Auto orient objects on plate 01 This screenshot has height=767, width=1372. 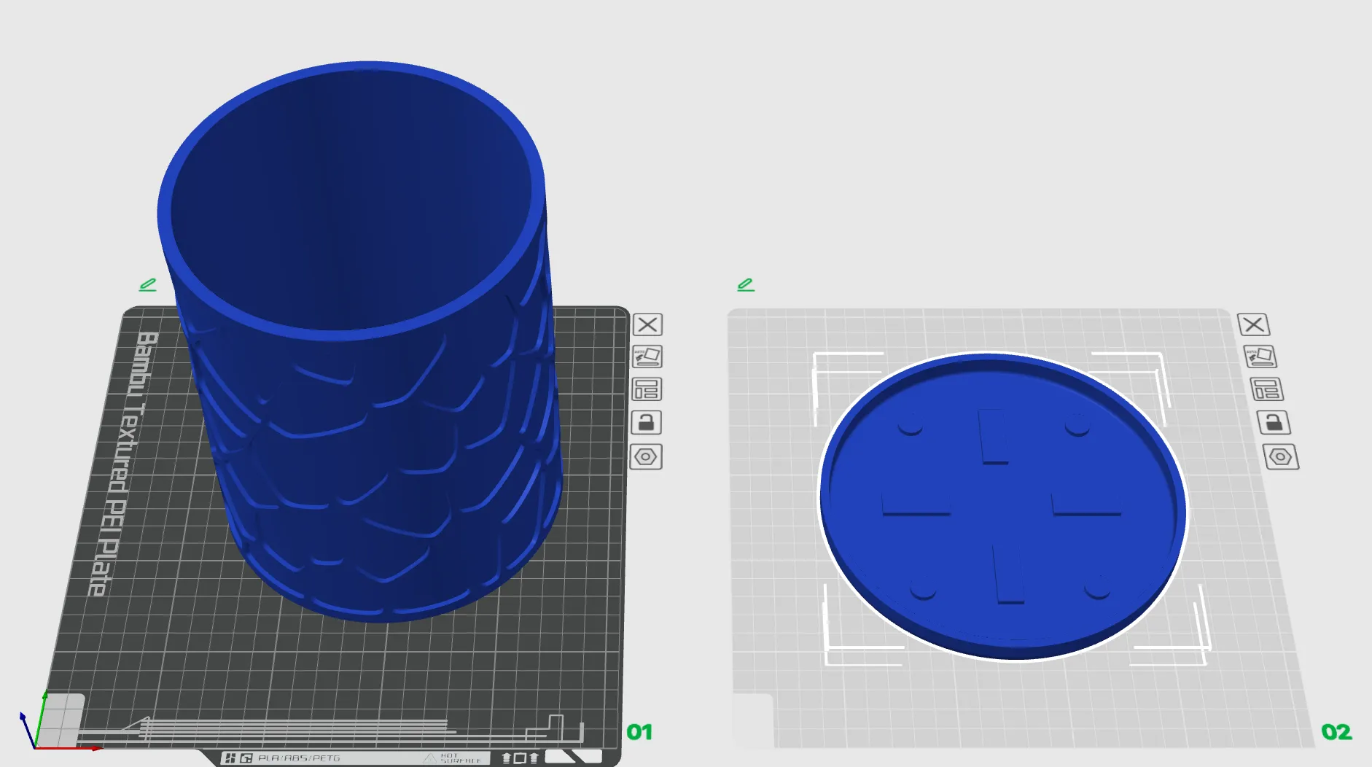pyautogui.click(x=647, y=357)
